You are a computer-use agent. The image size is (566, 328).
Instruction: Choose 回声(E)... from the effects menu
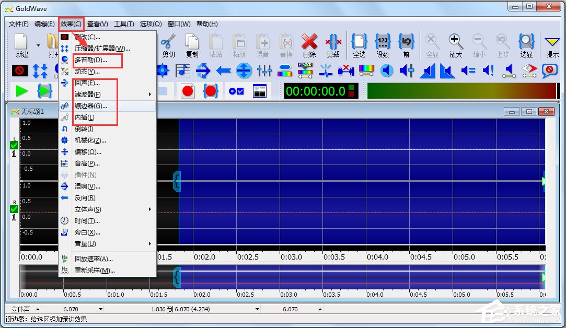(108, 83)
